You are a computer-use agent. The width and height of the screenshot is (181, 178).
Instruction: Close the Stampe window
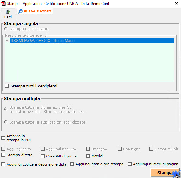[x=176, y=4]
